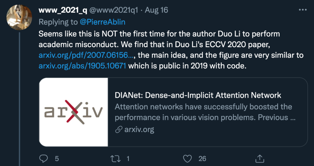Open the DIANet: Dense-and-Implicit Attention Network title
This screenshot has height=166, width=314.
198,96
